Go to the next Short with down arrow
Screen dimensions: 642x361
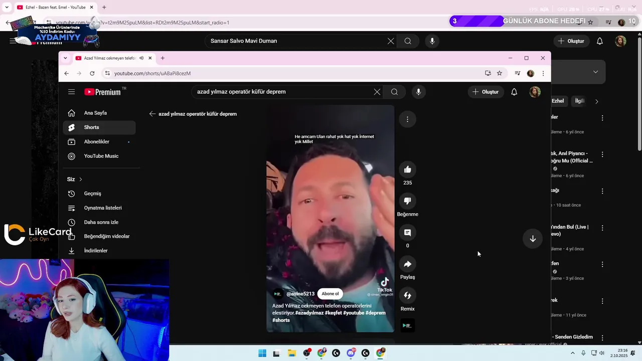tap(533, 239)
